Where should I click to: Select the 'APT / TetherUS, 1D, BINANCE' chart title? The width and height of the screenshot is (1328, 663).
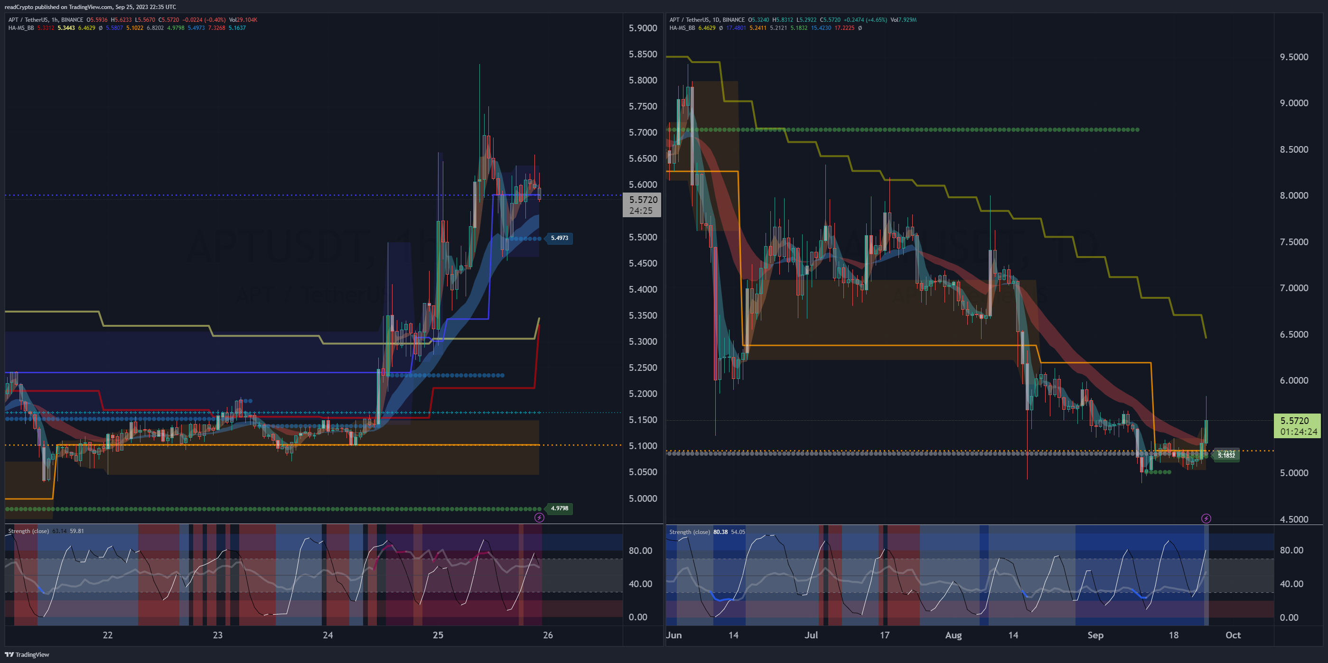pos(707,19)
